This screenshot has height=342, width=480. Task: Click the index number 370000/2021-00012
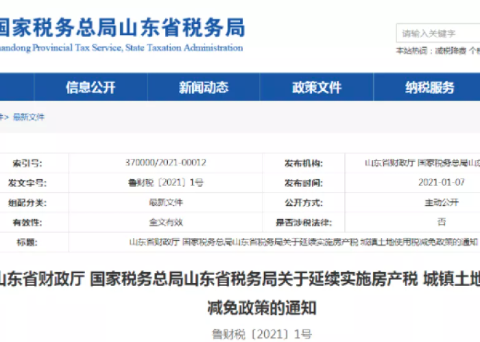click(x=166, y=163)
